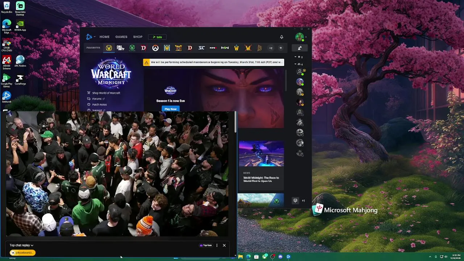This screenshot has height=261, width=464.
Task: Click the Play Now button
Action: click(170, 109)
